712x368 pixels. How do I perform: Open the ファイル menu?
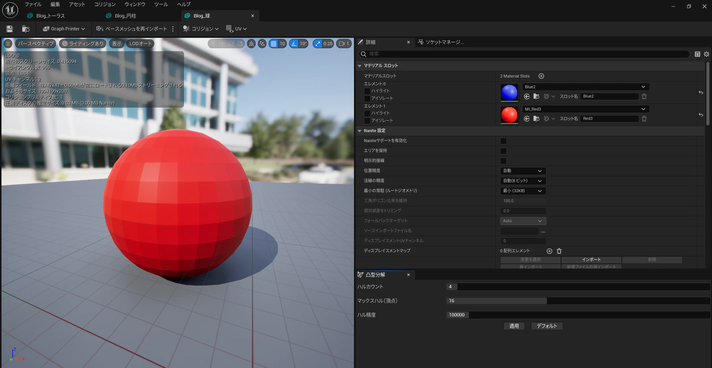click(33, 4)
